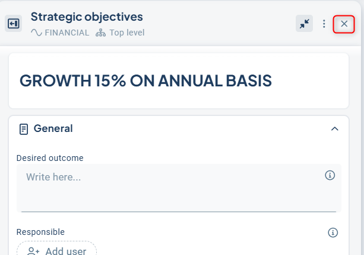Show info for the Desired outcome field
Image resolution: width=364 pixels, height=255 pixels.
(x=331, y=175)
